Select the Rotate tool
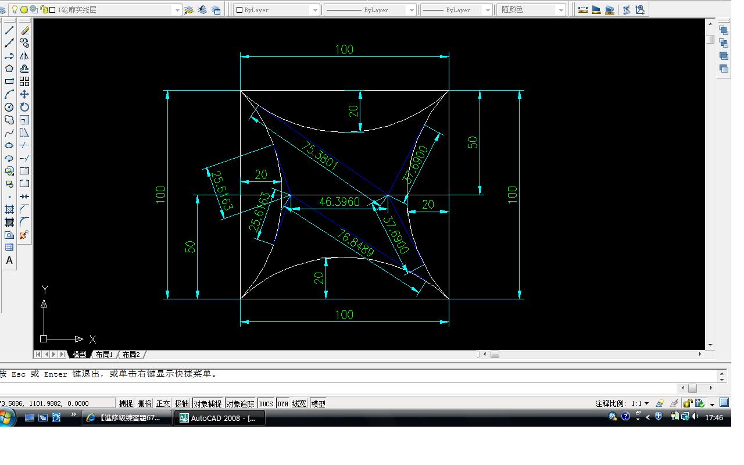 point(24,107)
